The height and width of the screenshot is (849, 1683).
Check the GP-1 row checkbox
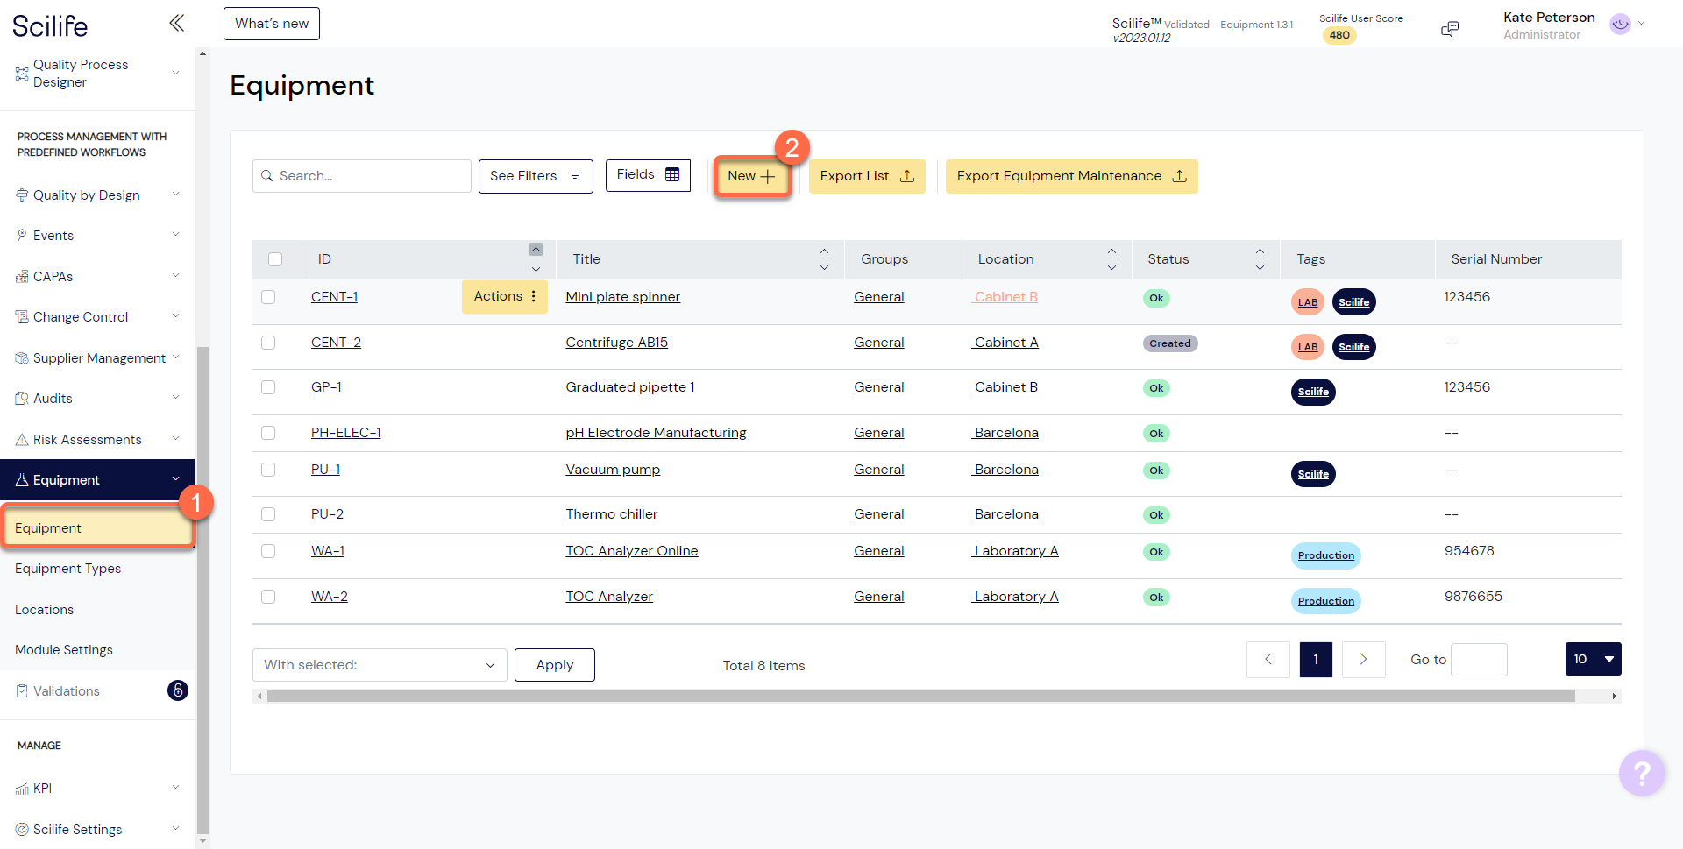[268, 387]
